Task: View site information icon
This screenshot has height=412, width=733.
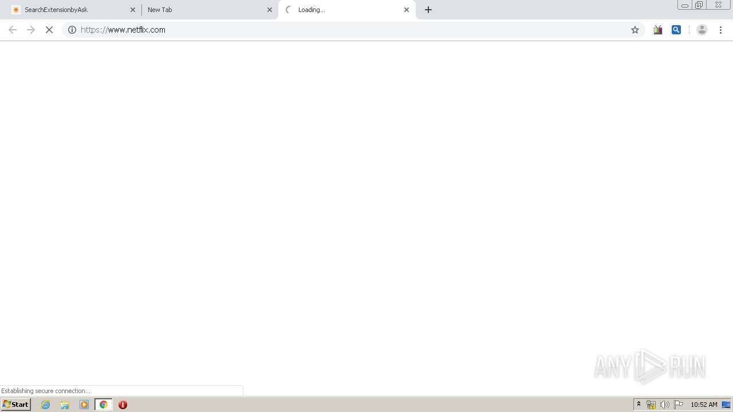Action: tap(72, 30)
